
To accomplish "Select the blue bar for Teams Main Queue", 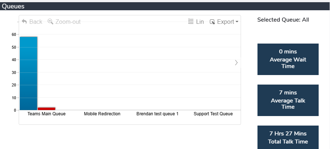I will click(29, 73).
